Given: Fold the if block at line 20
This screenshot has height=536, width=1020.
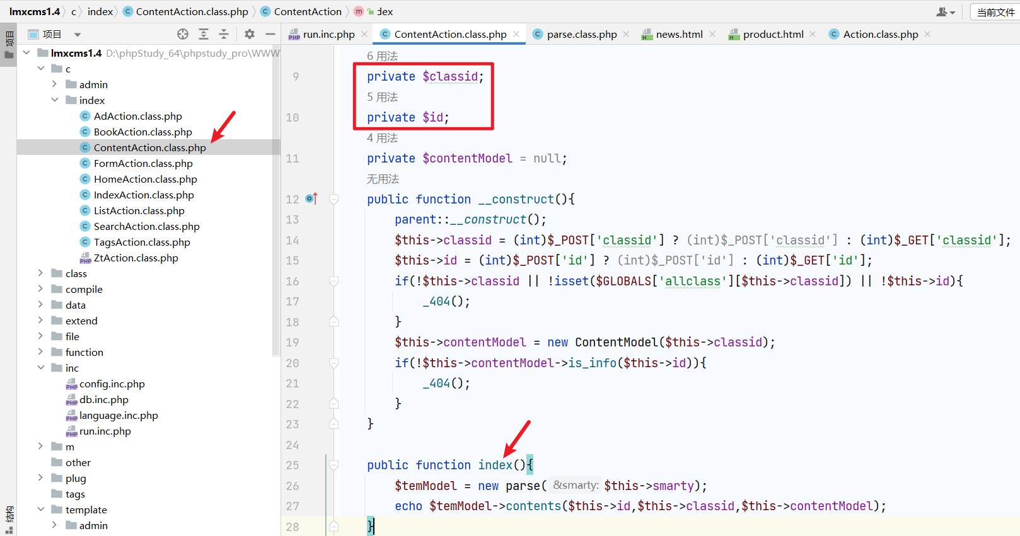Looking at the screenshot, I should click(x=334, y=363).
